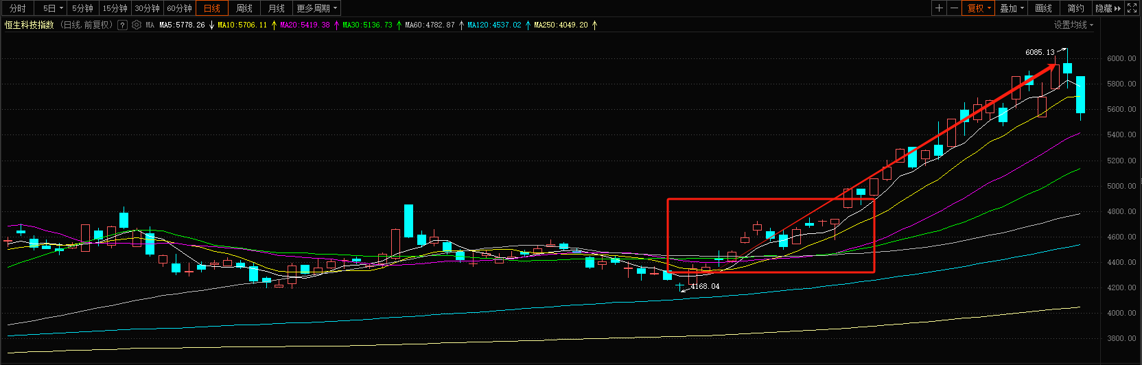Image resolution: width=1142 pixels, height=365 pixels.
Task: Switch to 60分钟 period
Action: (x=180, y=8)
